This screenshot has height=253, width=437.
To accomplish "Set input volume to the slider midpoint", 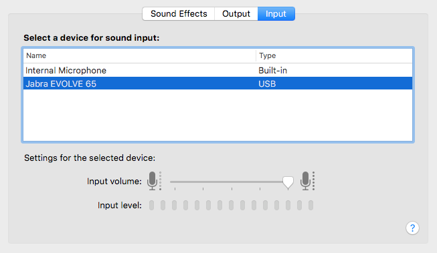I will 232,182.
